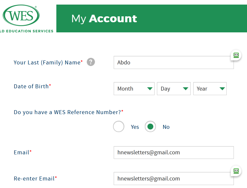Click password manager icon on Re-enter Email field

(236, 171)
